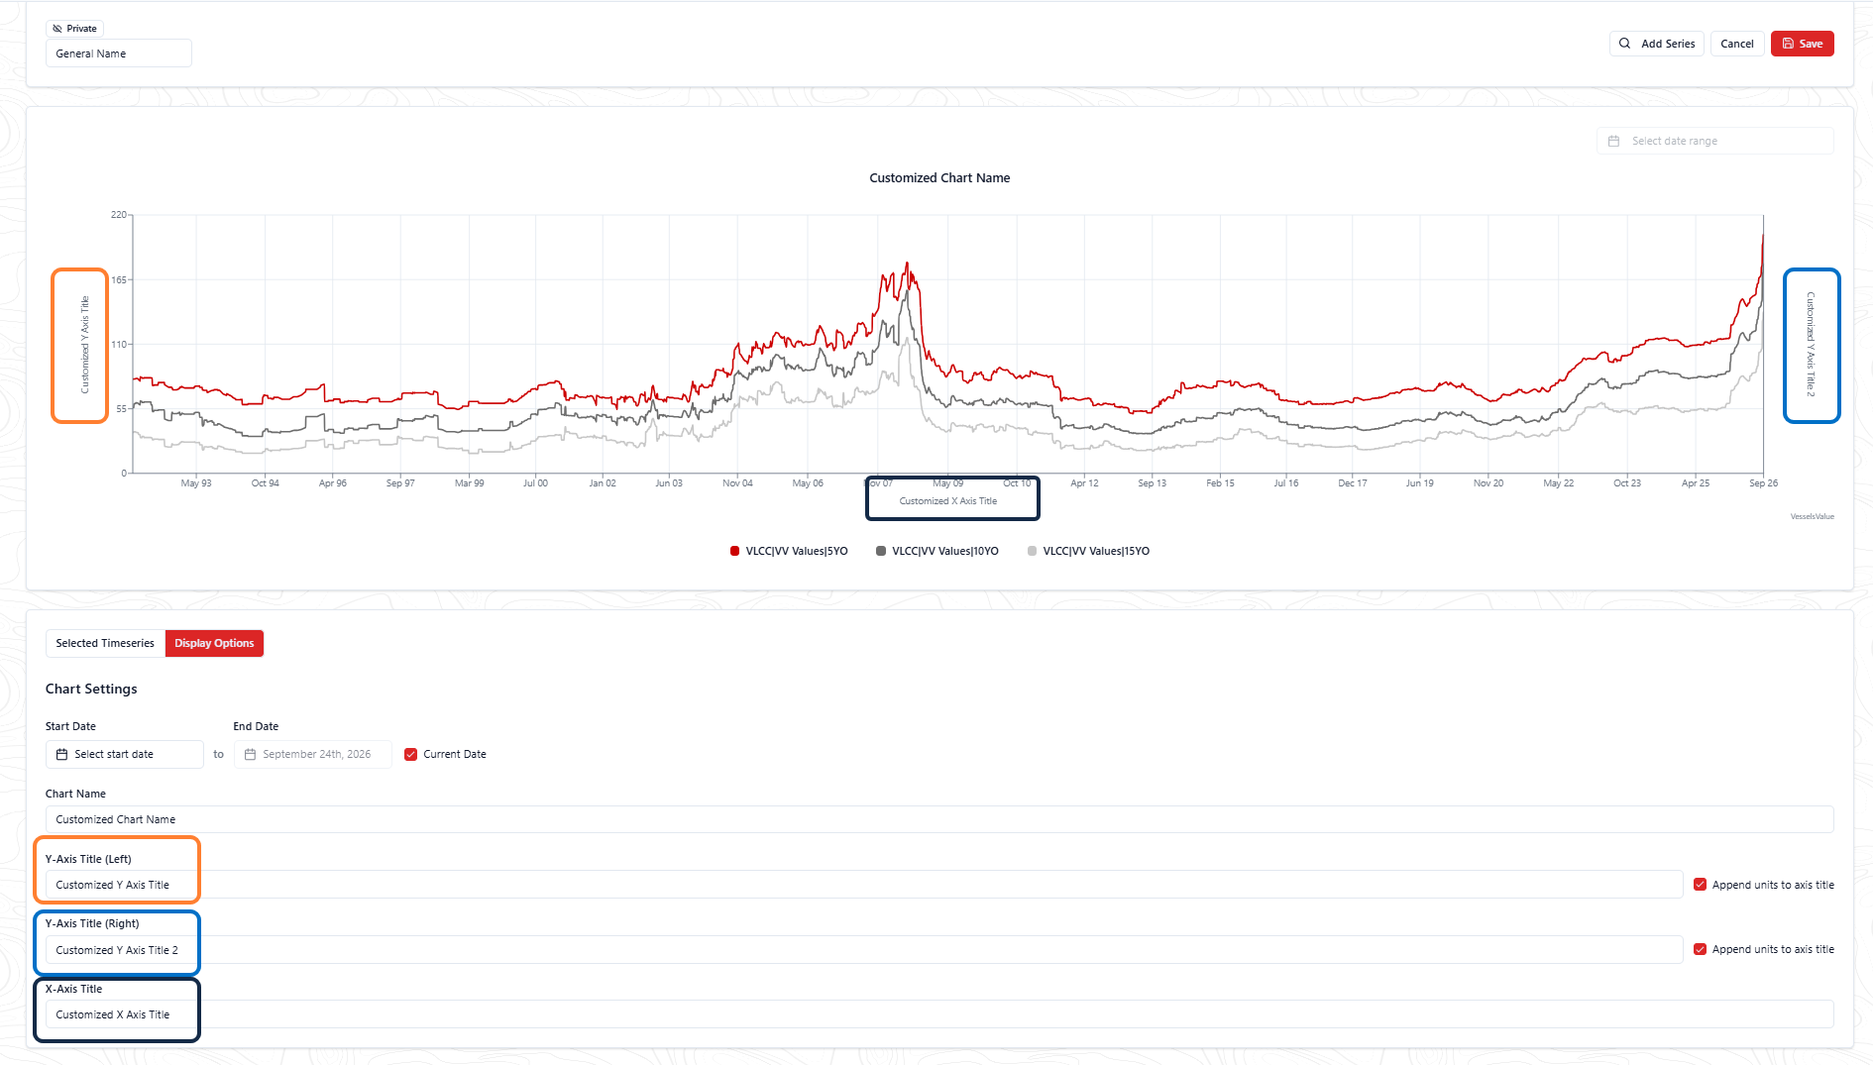Edit the Y-Axis Title (Left) field
The height and width of the screenshot is (1065, 1873).
[864, 885]
